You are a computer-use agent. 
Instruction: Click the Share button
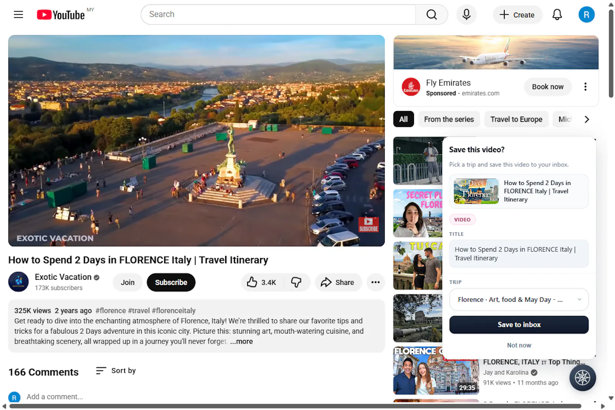point(338,282)
